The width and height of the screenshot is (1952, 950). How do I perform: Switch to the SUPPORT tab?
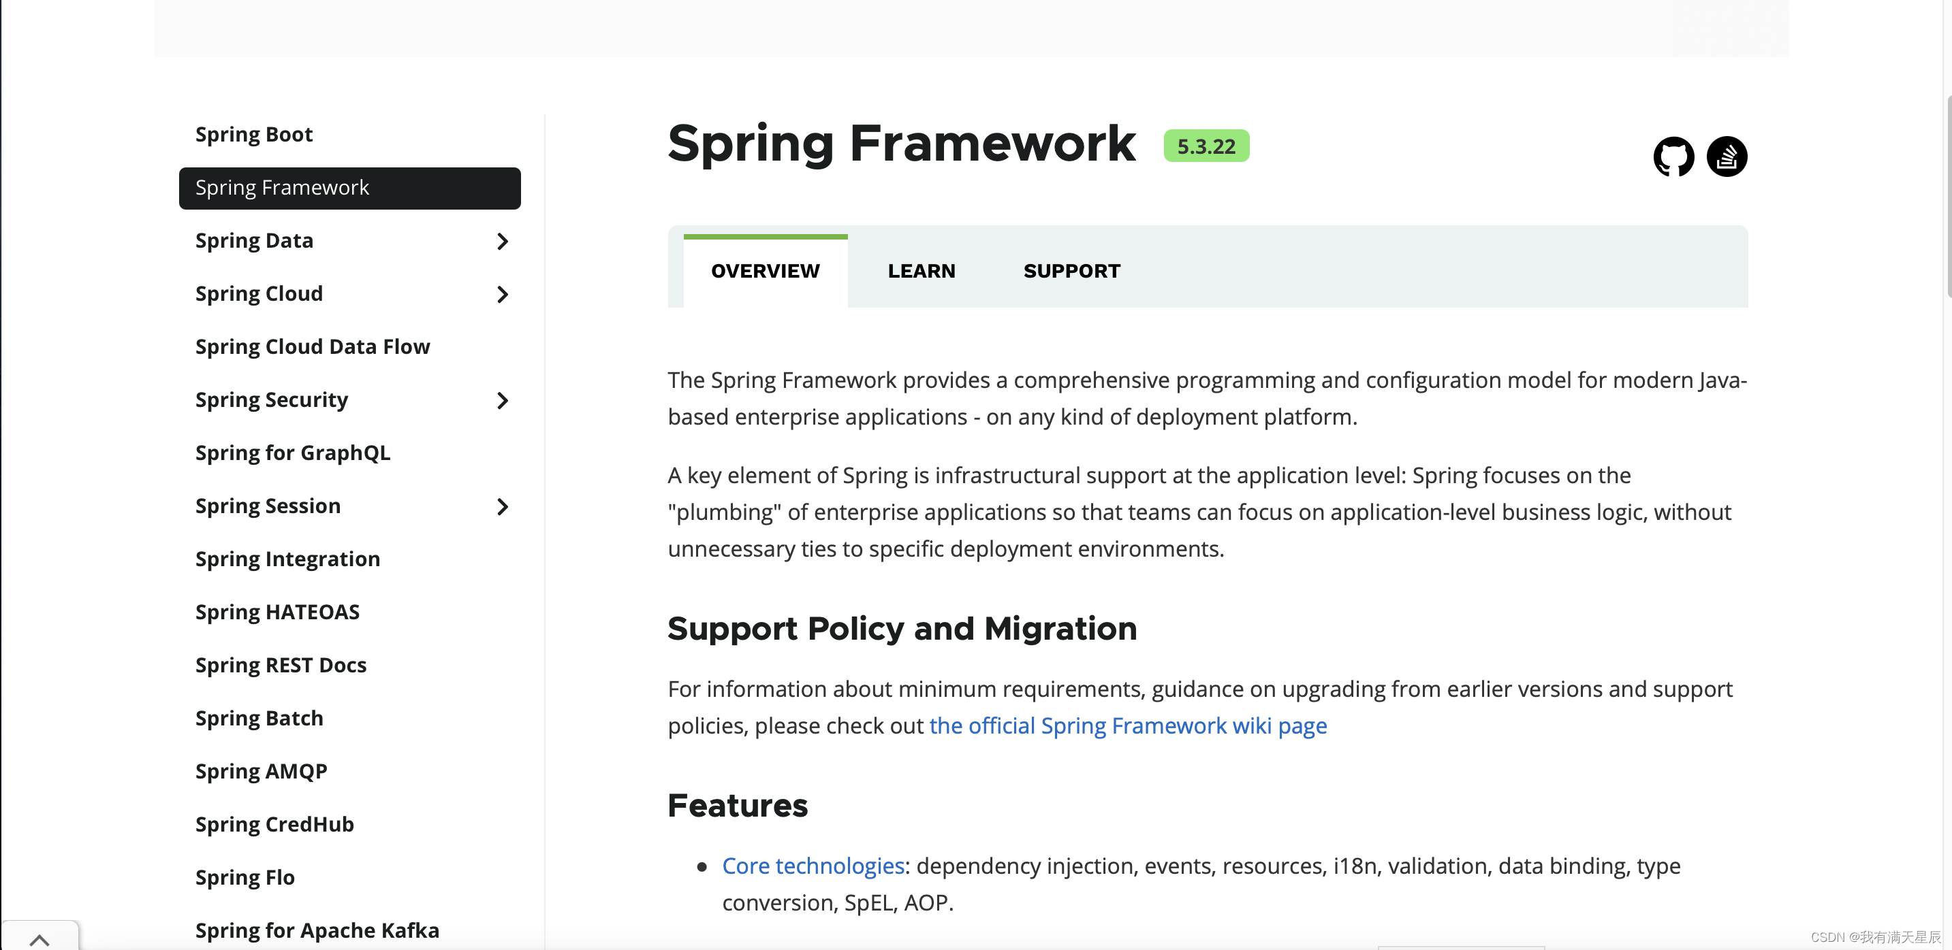coord(1071,271)
